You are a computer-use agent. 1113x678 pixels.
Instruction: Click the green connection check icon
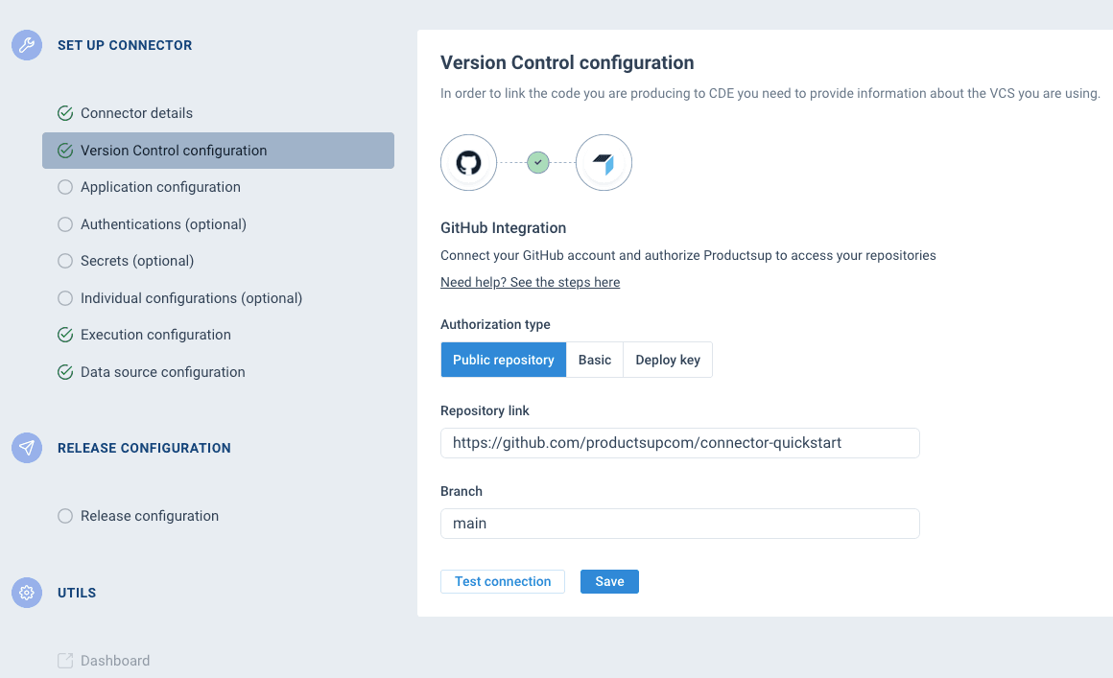[537, 162]
